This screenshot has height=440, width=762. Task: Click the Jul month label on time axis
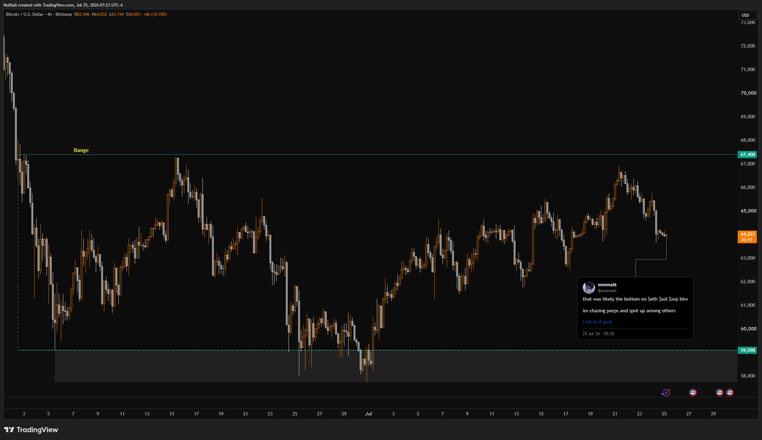[x=368, y=413]
